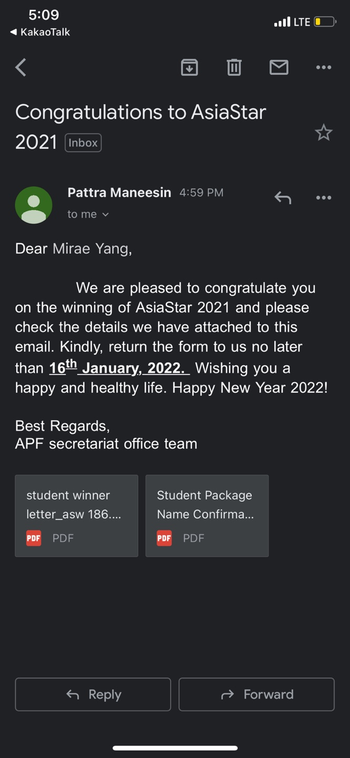
Task: Tap the underlined 16th January, 2022 date
Action: [119, 368]
